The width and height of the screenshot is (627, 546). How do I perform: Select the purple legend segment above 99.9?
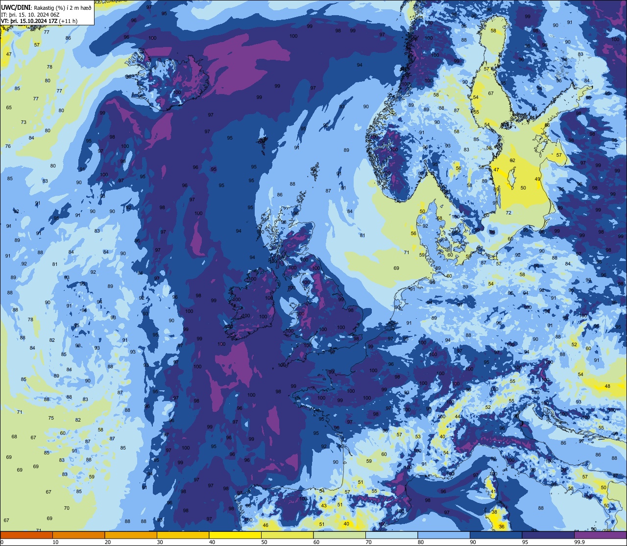point(600,535)
